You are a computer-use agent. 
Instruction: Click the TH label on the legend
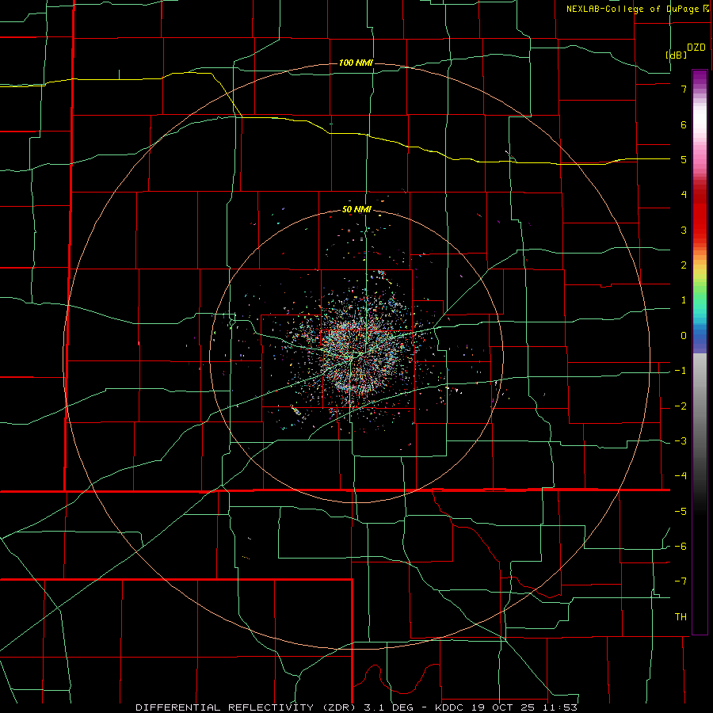[681, 617]
